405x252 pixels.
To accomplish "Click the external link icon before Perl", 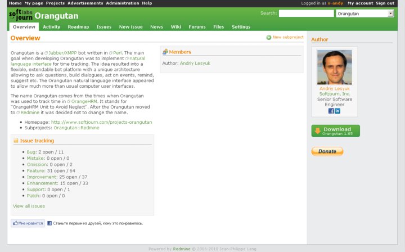I will [111, 53].
